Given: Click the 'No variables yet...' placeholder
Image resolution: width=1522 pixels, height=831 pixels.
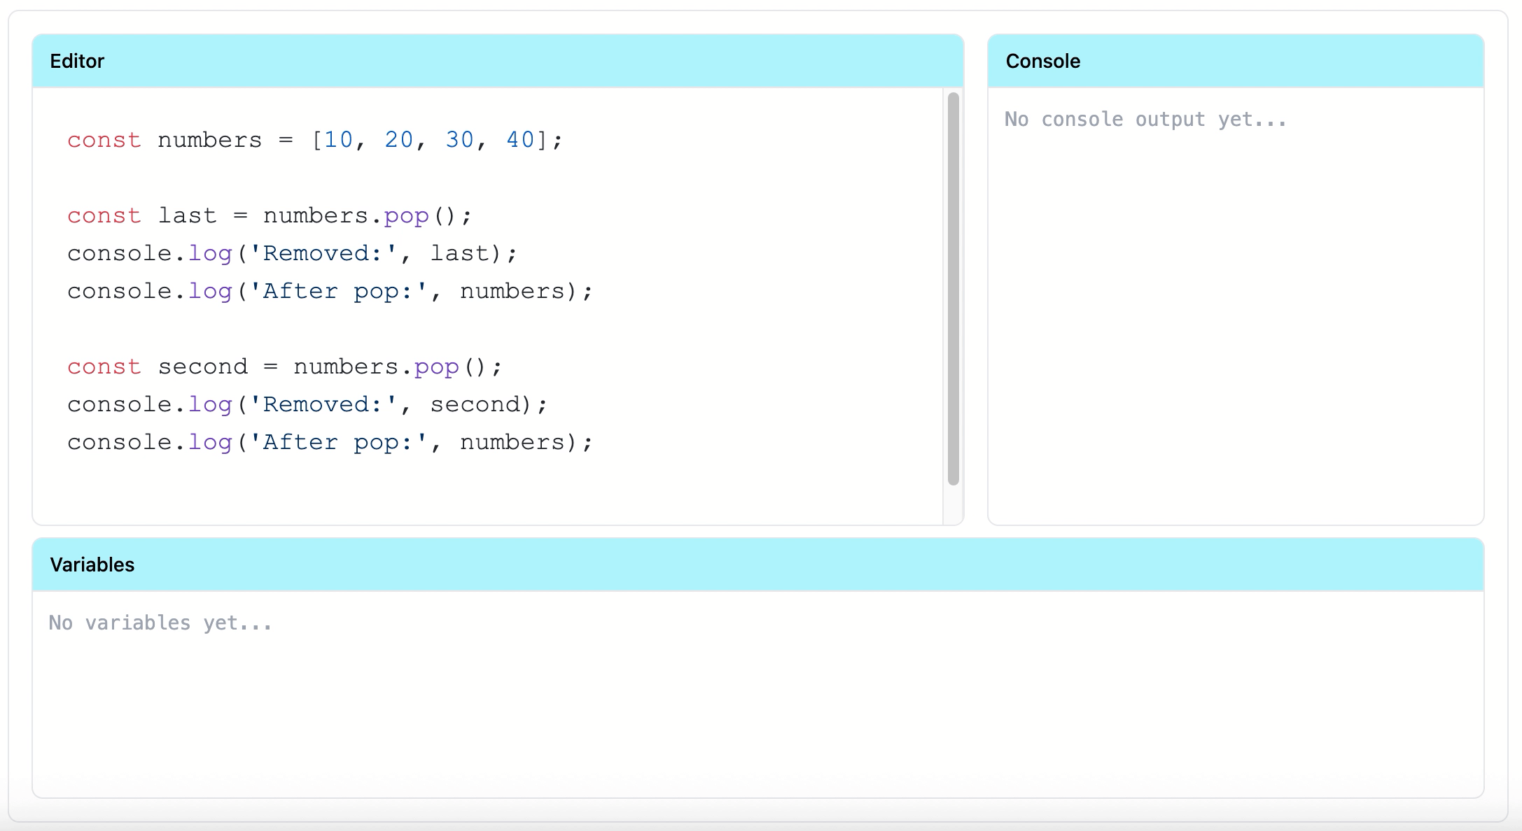Looking at the screenshot, I should 160,623.
